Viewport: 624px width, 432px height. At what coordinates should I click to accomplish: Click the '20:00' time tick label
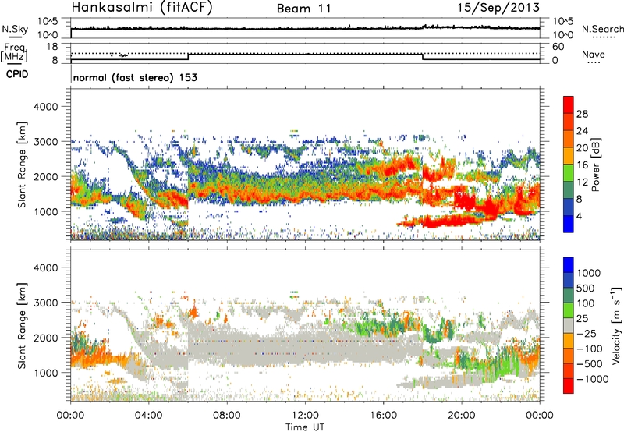(462, 416)
